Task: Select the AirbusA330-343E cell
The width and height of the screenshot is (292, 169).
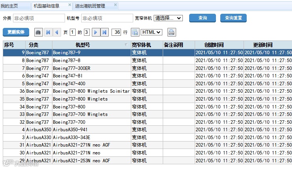Action: (91, 138)
